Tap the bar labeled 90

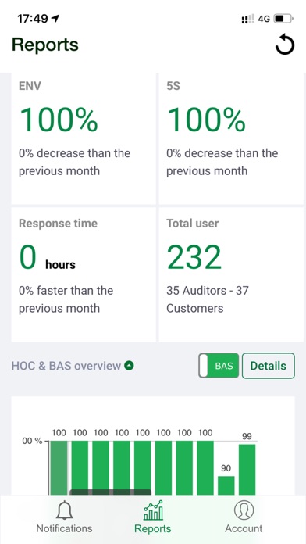(226, 485)
